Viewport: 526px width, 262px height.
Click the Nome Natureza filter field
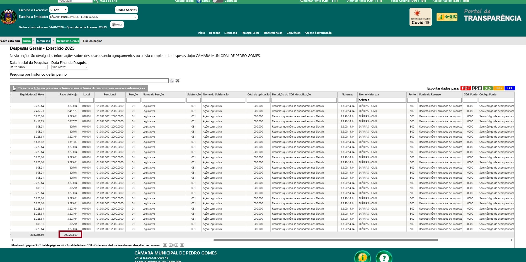coord(382,100)
